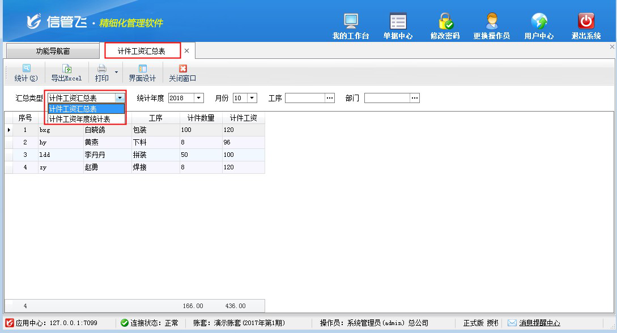The image size is (617, 333).
Task: Expand the statistics year (统计年度) dropdown
Action: point(199,98)
